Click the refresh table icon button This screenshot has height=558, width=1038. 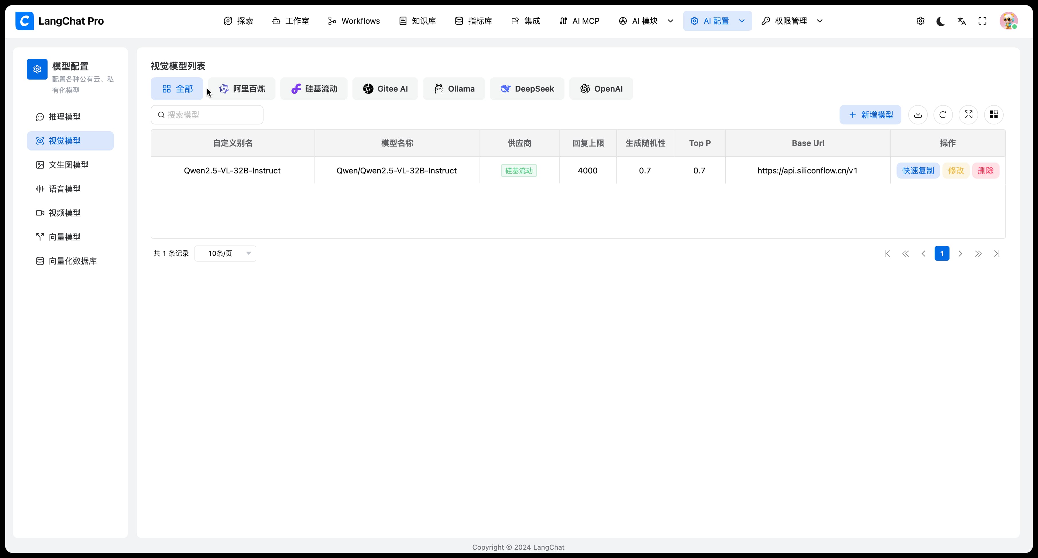coord(943,115)
